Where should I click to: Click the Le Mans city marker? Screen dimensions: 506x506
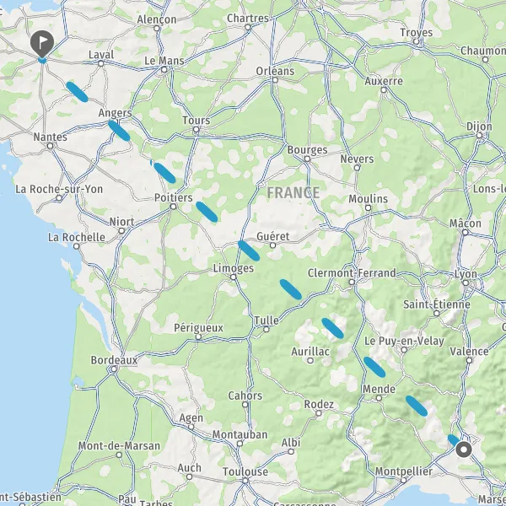point(164,70)
